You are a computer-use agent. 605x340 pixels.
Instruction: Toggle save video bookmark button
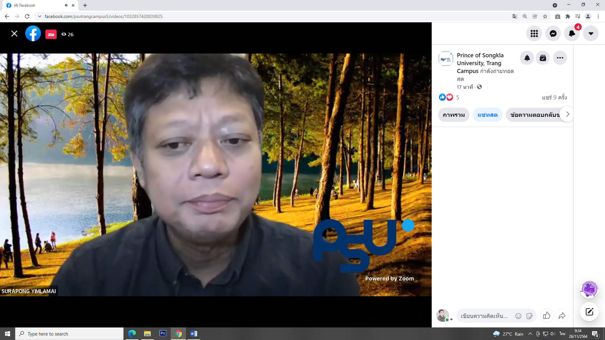[x=543, y=58]
